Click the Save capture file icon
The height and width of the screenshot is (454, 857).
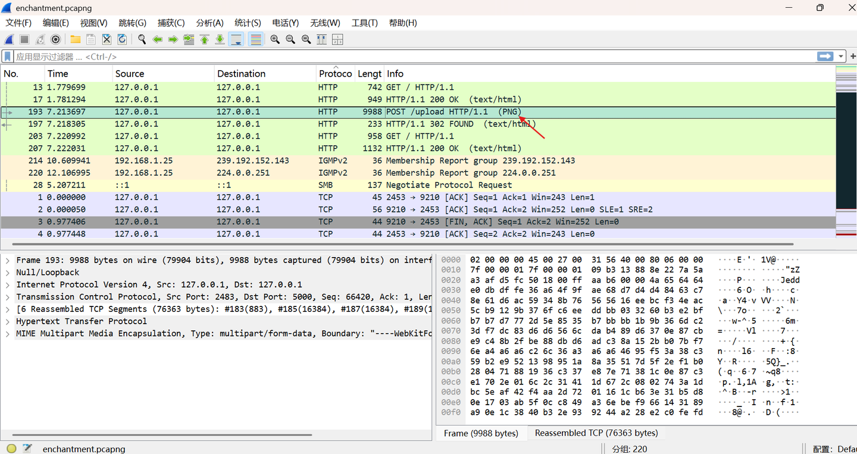pos(91,39)
